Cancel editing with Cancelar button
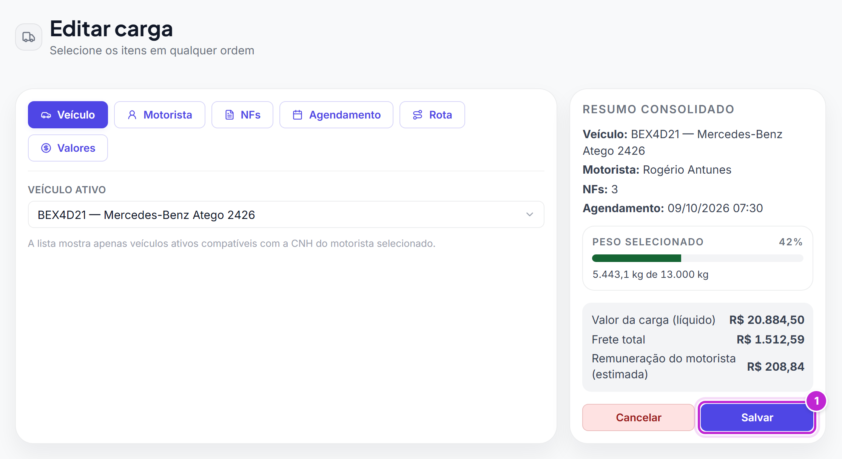The width and height of the screenshot is (842, 459). click(638, 417)
